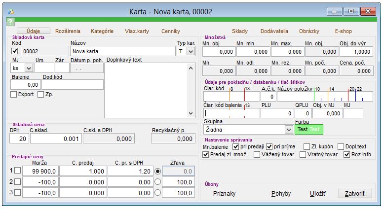Open the Viaz.karty tab

[x=137, y=31]
